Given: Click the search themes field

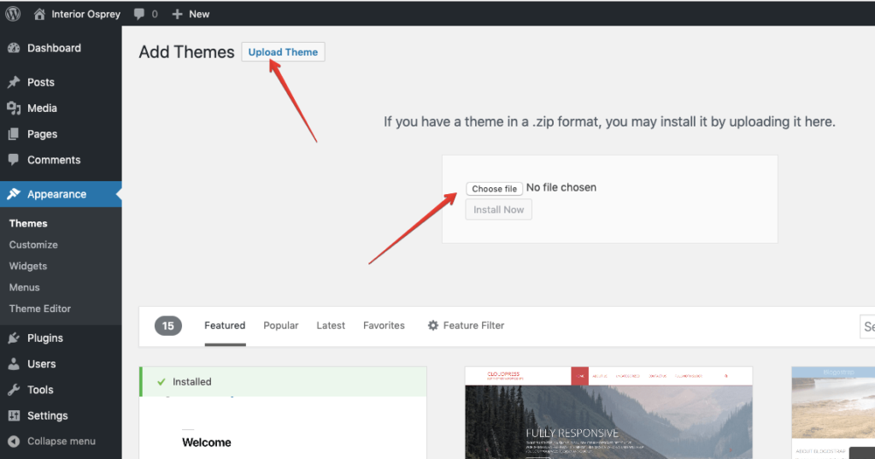Looking at the screenshot, I should coord(867,327).
